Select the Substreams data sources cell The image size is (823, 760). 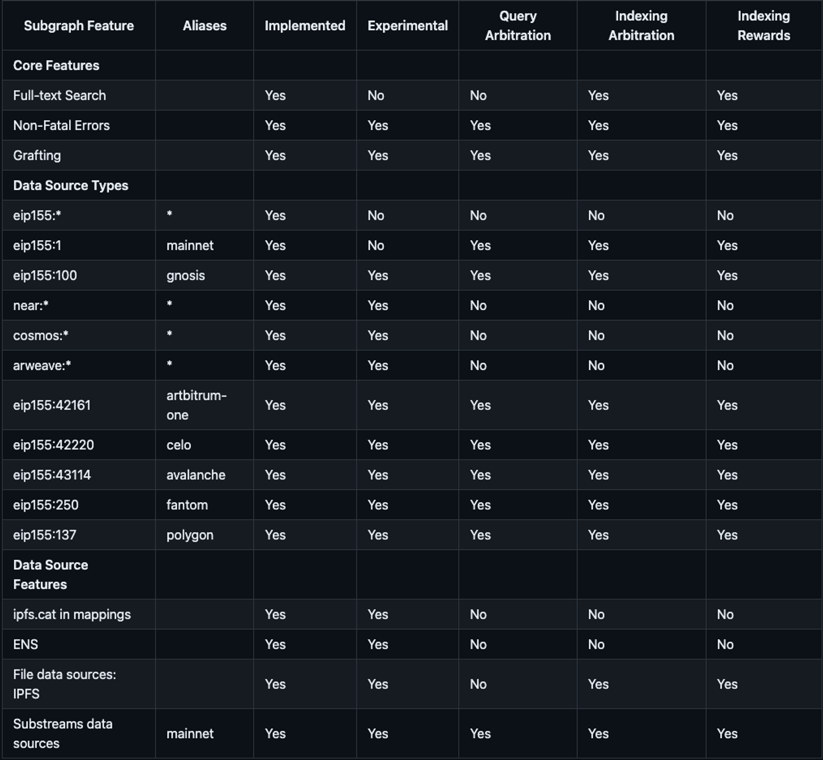[63, 734]
